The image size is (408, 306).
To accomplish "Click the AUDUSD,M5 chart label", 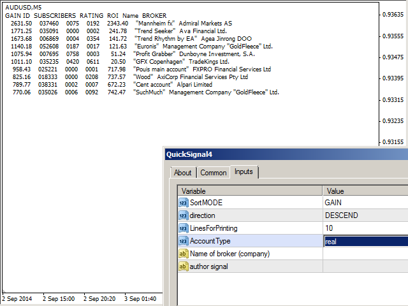I will (x=24, y=7).
